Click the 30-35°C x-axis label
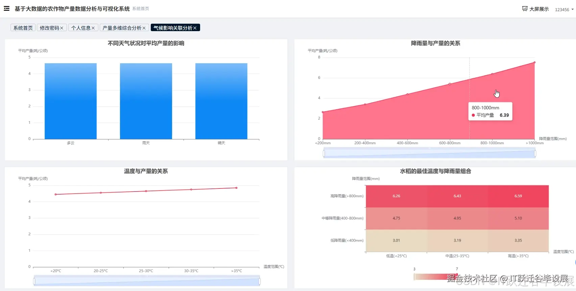 tap(191, 271)
